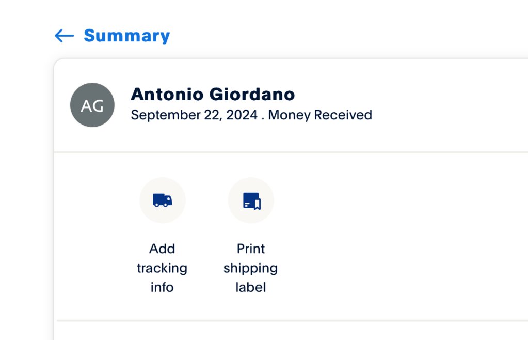Screen dimensions: 528x340
Task: Tap the round button surrounding the truck icon
Action: (162, 200)
